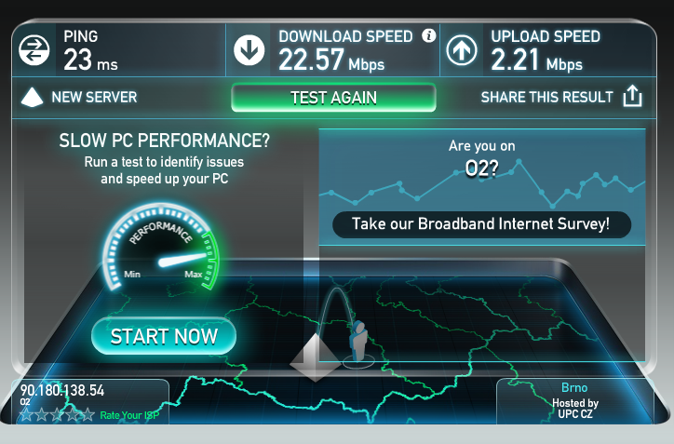Image resolution: width=674 pixels, height=444 pixels.
Task: Click the upload arrow icon
Action: click(x=462, y=50)
